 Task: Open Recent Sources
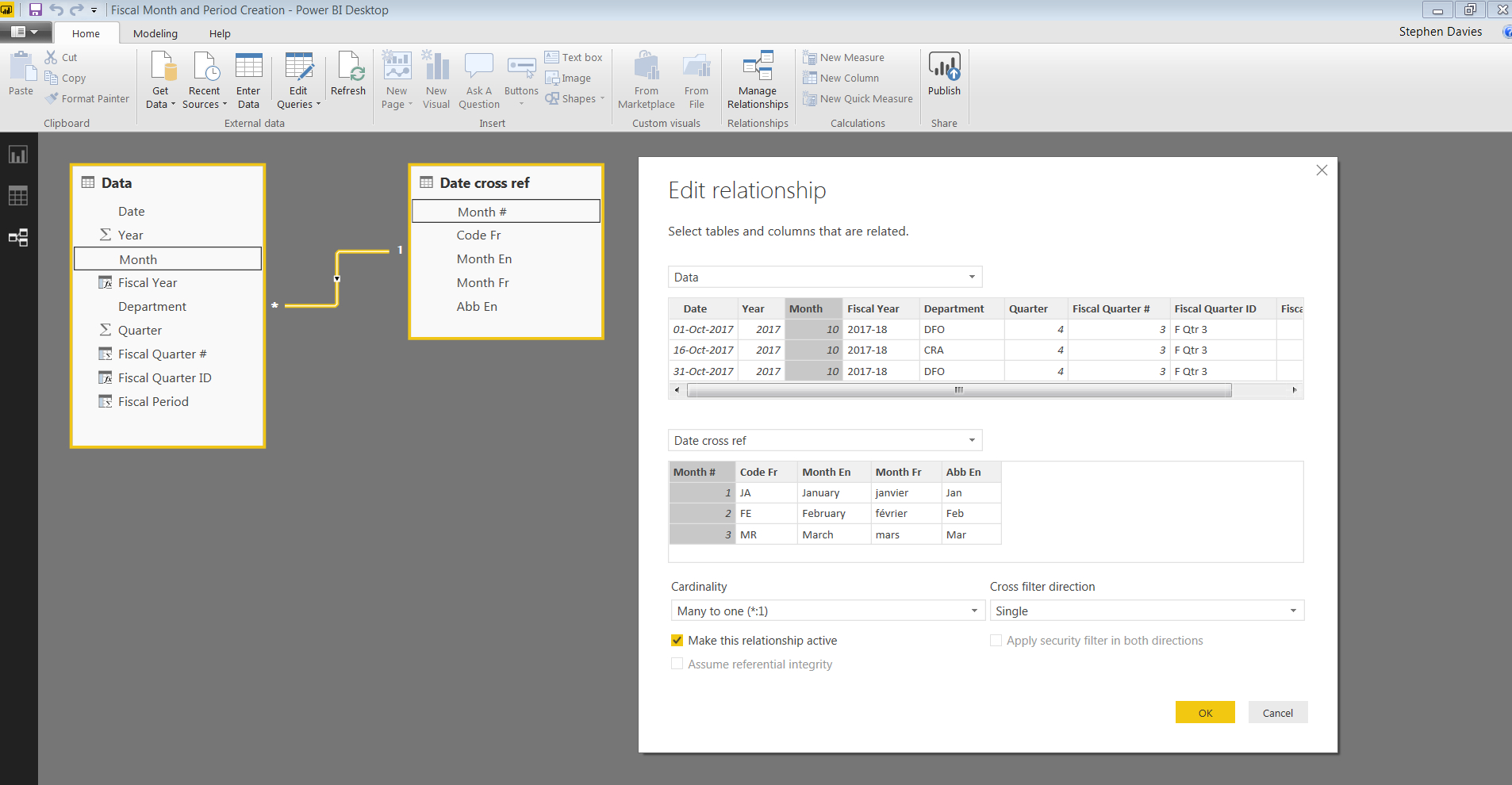[205, 80]
